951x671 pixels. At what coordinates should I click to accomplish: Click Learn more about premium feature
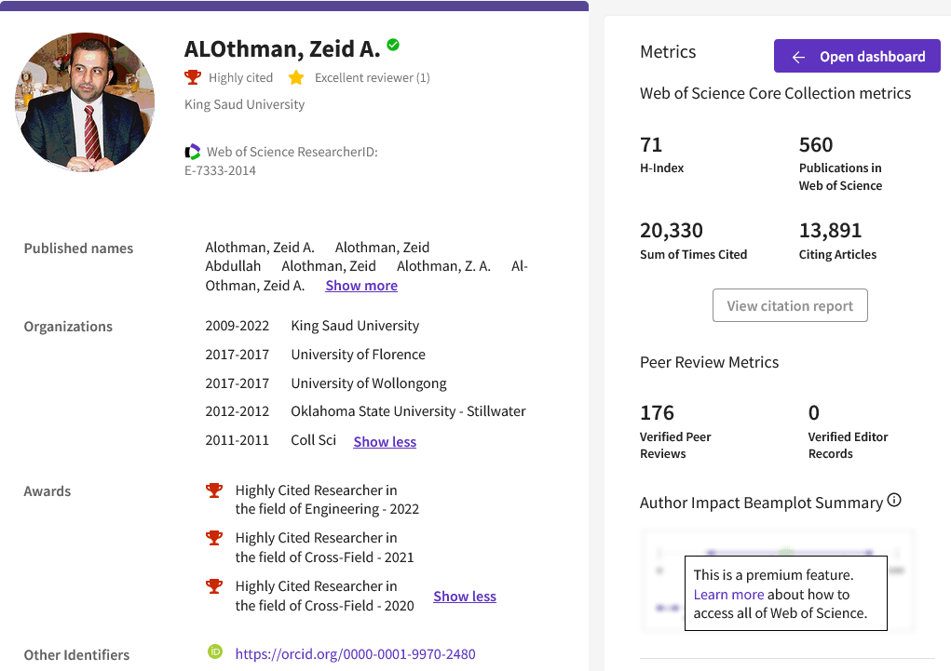[x=728, y=594]
